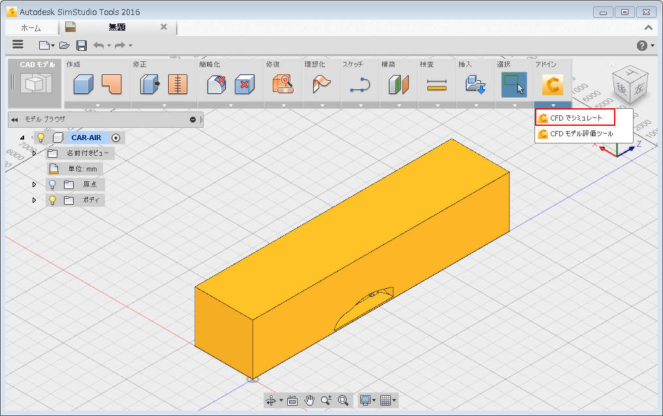
Task: Close the アドイン dropdown arrow
Action: point(553,105)
